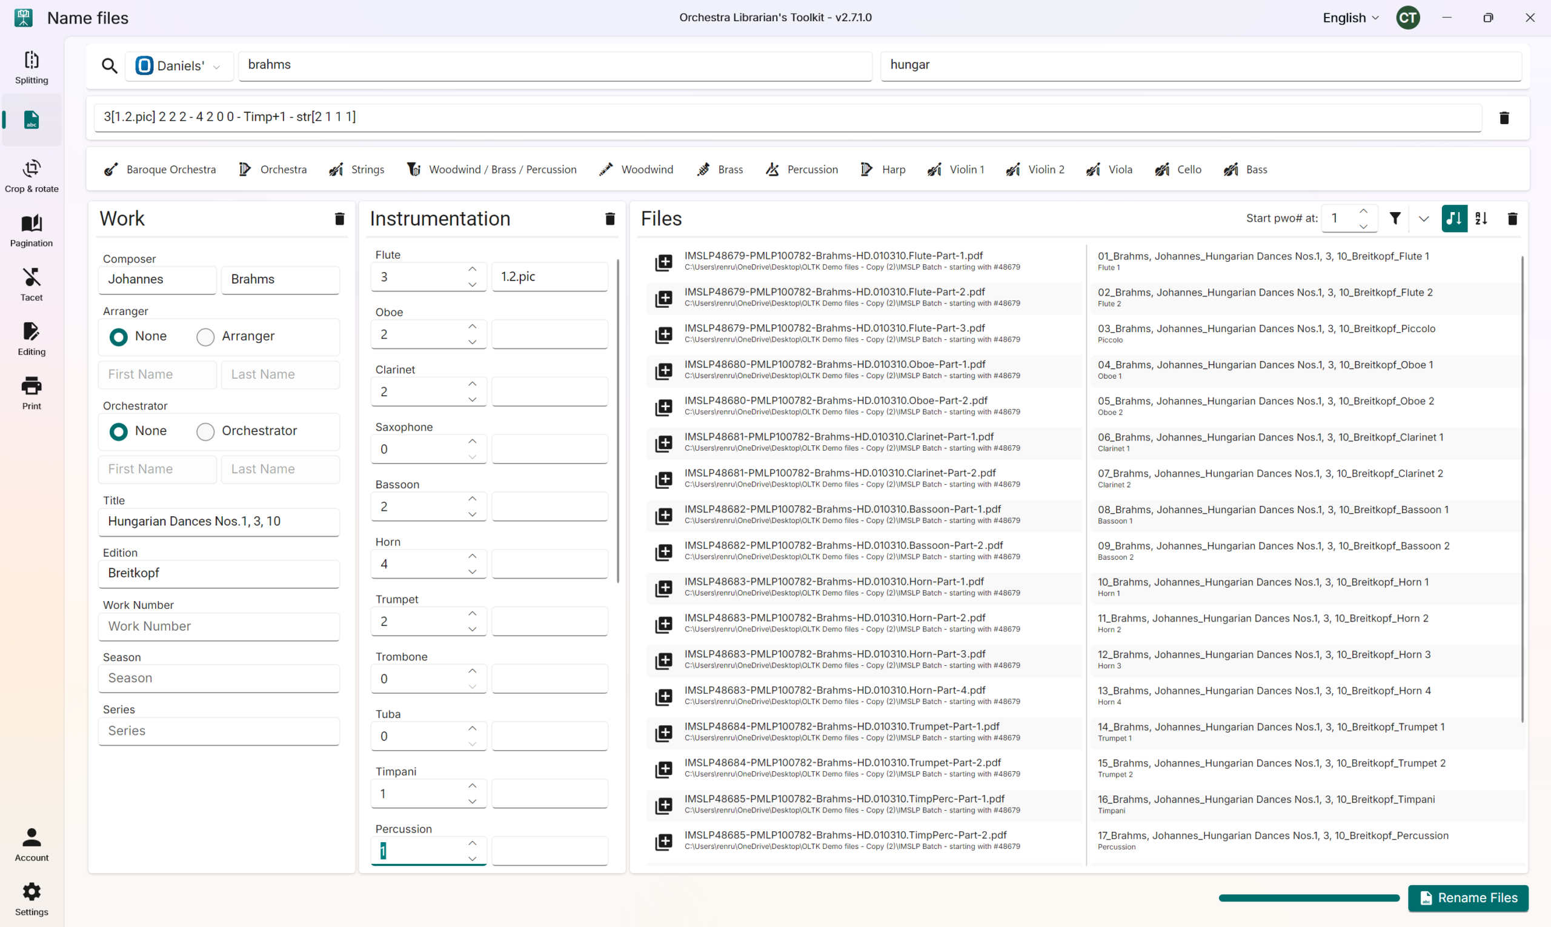This screenshot has width=1551, height=927.
Task: Focus the Edition field Breitkopf
Action: [x=219, y=573]
